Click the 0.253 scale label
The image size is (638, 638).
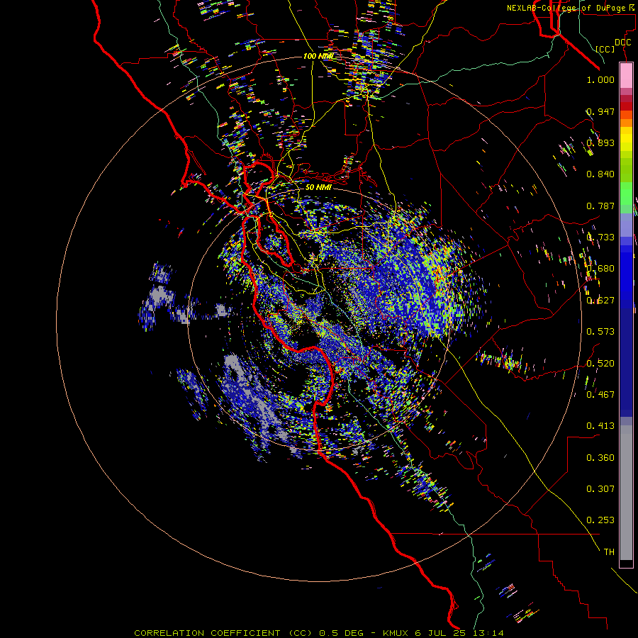[600, 520]
